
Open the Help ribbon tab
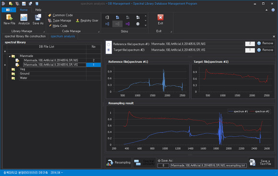[x=38, y=10]
